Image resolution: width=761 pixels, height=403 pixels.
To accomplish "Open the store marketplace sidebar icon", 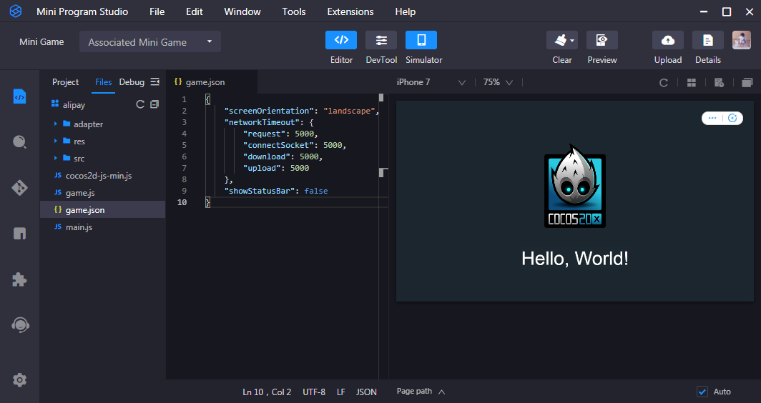I will (19, 233).
